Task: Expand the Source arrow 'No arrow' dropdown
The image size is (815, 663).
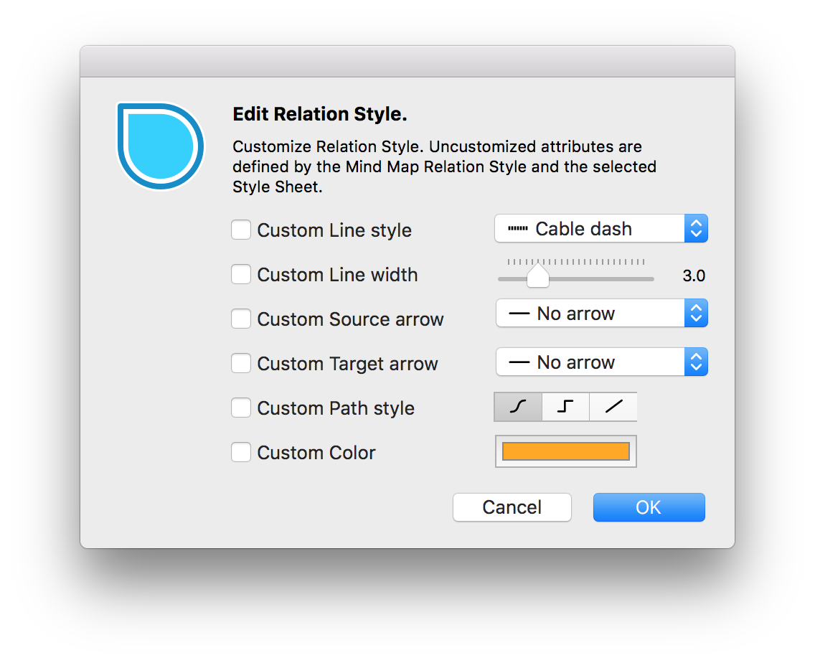Action: click(601, 314)
